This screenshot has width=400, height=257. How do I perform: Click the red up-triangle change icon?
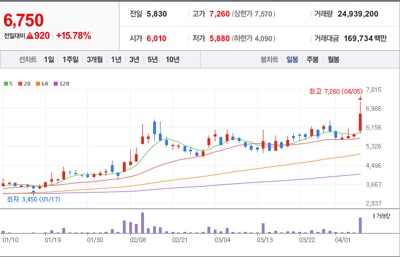point(30,35)
